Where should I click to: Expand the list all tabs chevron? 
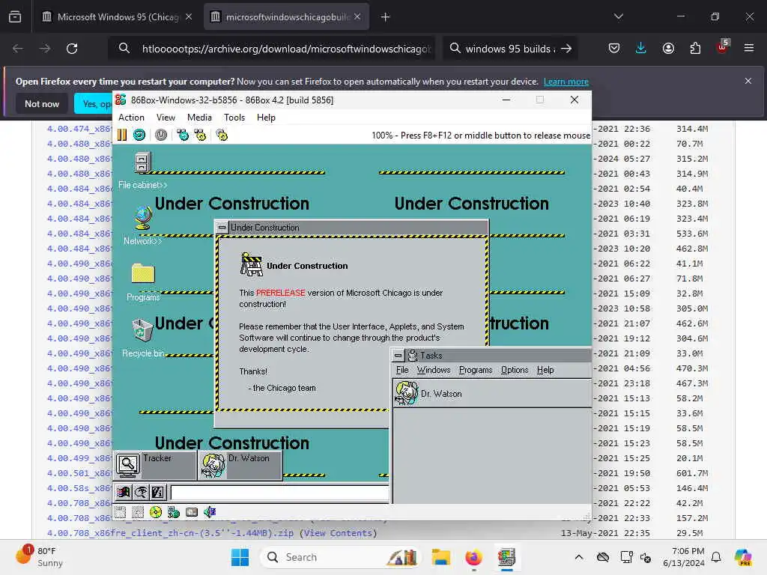(618, 16)
